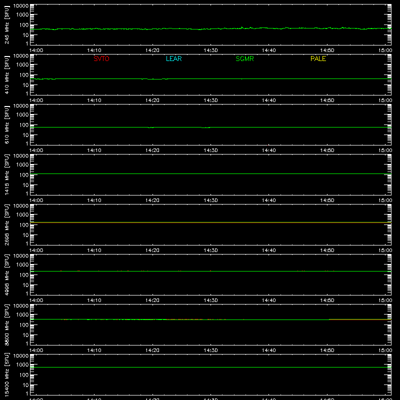Click the red SVTO station label

click(x=101, y=58)
